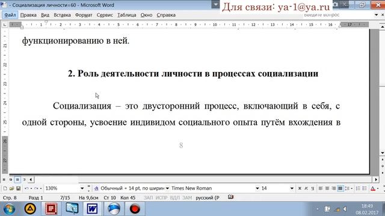Toggle italic formatting
The width and height of the screenshot is (385, 216).
306,188
